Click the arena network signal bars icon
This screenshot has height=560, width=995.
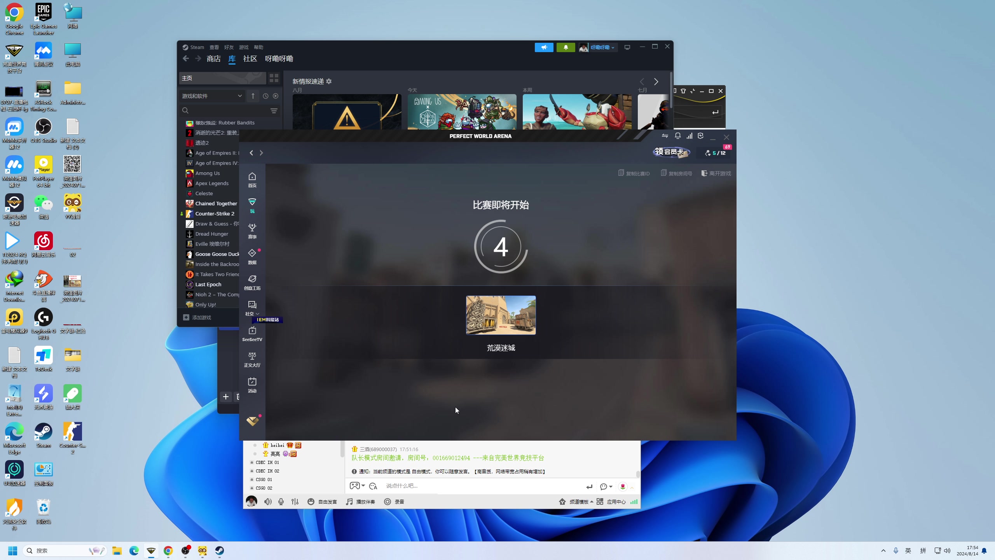coord(689,136)
